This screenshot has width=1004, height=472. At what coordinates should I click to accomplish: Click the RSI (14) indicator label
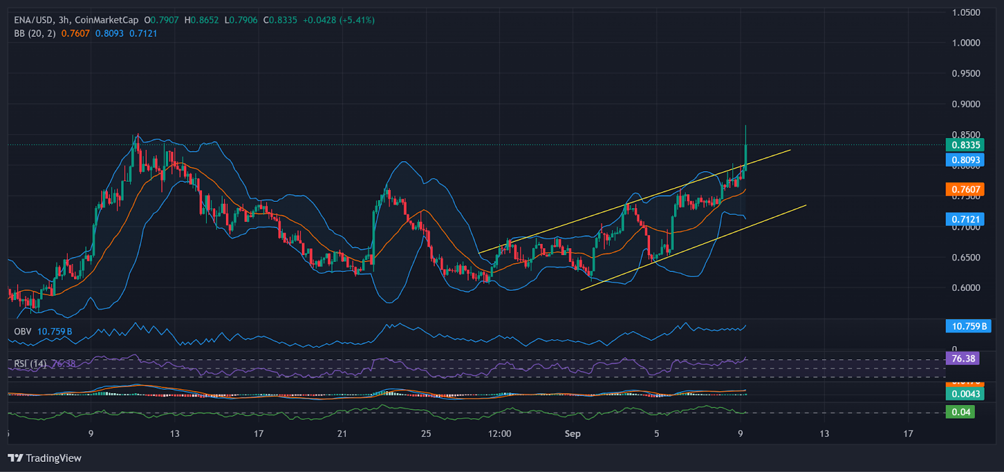click(x=30, y=364)
